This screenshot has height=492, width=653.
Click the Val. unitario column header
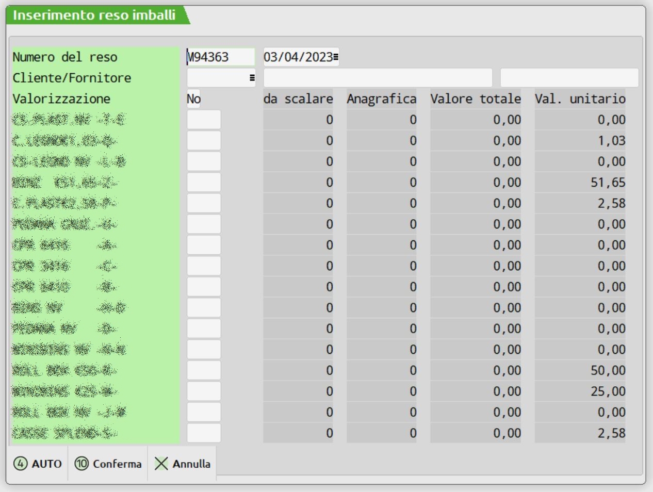pyautogui.click(x=580, y=99)
